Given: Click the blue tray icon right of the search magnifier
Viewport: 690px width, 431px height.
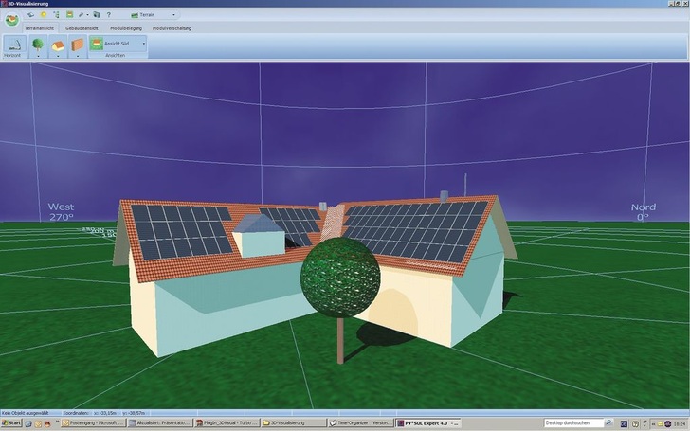Looking at the screenshot, I should coord(624,424).
